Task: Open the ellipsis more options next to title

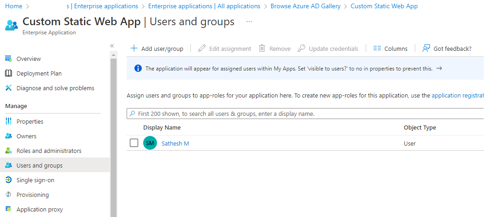Action: (x=249, y=22)
